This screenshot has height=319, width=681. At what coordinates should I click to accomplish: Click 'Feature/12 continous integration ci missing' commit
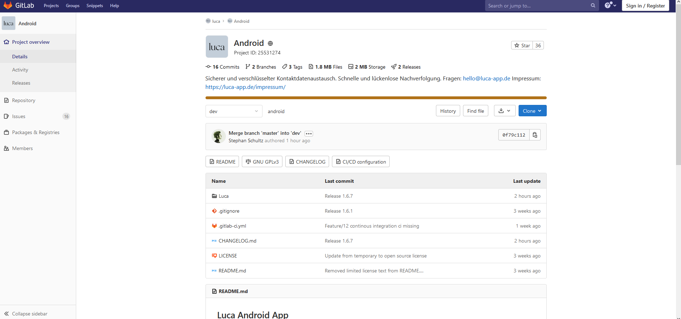tap(372, 226)
